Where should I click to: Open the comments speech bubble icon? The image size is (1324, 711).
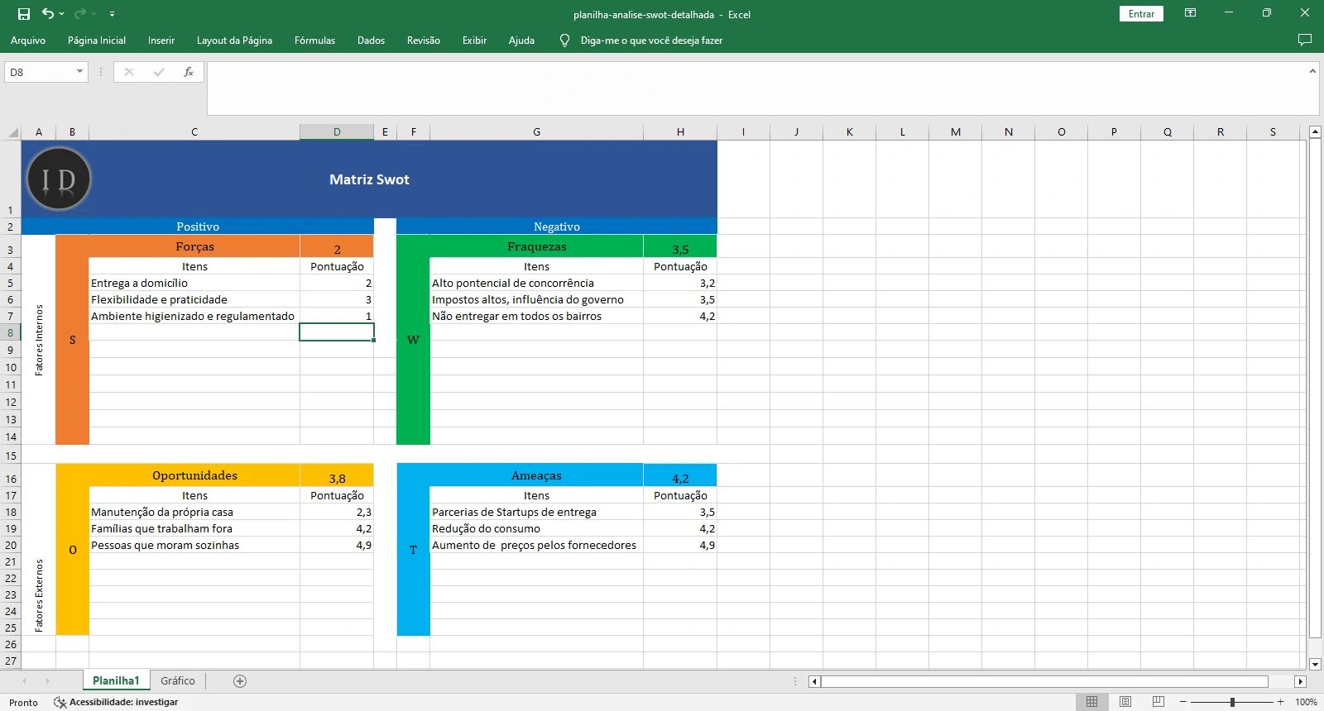(1305, 40)
